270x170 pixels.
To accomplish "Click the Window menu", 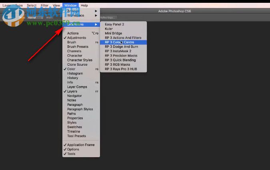I will (x=70, y=5).
